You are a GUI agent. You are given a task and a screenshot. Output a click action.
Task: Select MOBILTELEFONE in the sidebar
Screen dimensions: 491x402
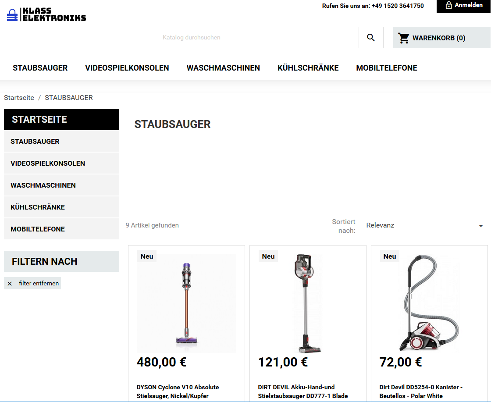point(61,229)
